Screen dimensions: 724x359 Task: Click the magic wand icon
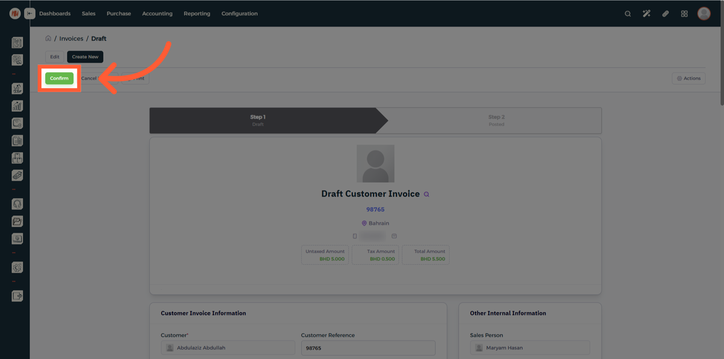[x=646, y=14]
